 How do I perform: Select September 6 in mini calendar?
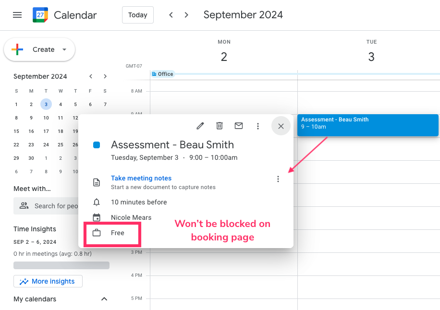pyautogui.click(x=90, y=104)
